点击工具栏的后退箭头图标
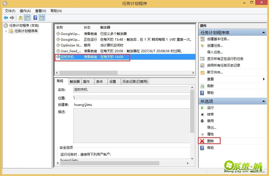The height and width of the screenshot is (176, 269). pos(5,17)
